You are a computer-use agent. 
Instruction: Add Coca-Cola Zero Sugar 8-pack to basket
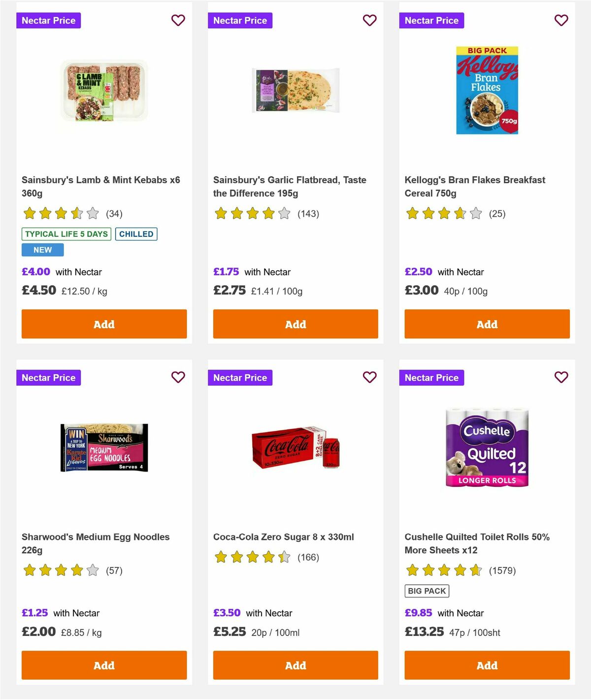point(295,666)
